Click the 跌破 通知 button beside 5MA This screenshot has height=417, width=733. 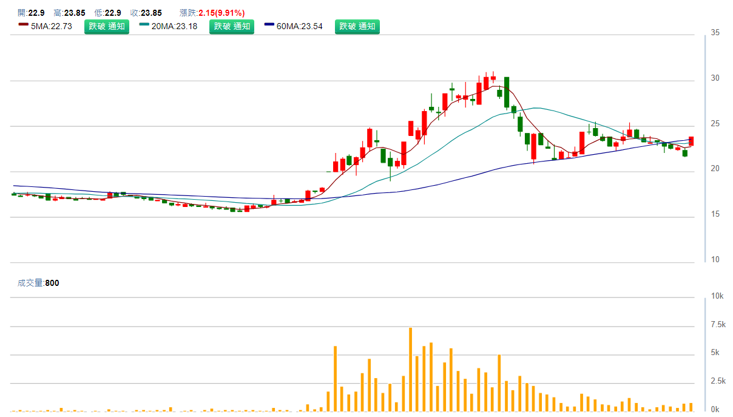pos(106,26)
